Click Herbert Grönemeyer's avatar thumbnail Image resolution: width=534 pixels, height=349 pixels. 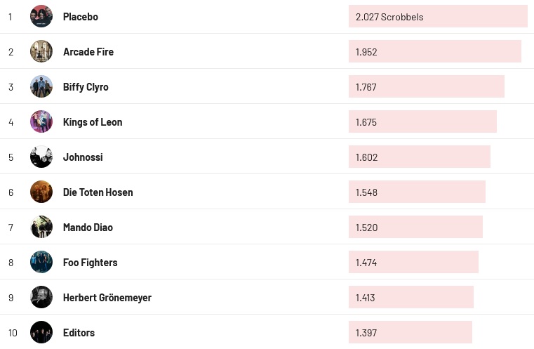tap(41, 297)
